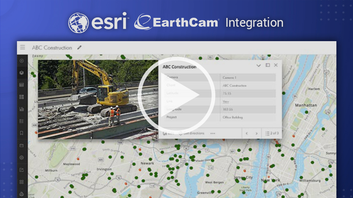
Task: Click the Irvington label on map
Action: (104, 169)
